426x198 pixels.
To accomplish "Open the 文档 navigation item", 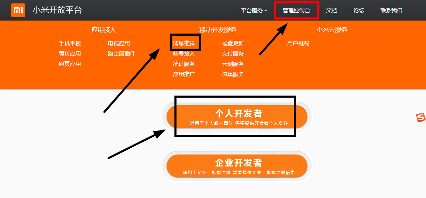I will [x=332, y=11].
